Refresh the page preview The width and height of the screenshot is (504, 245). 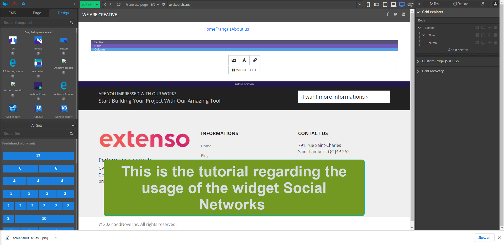coord(119,4)
